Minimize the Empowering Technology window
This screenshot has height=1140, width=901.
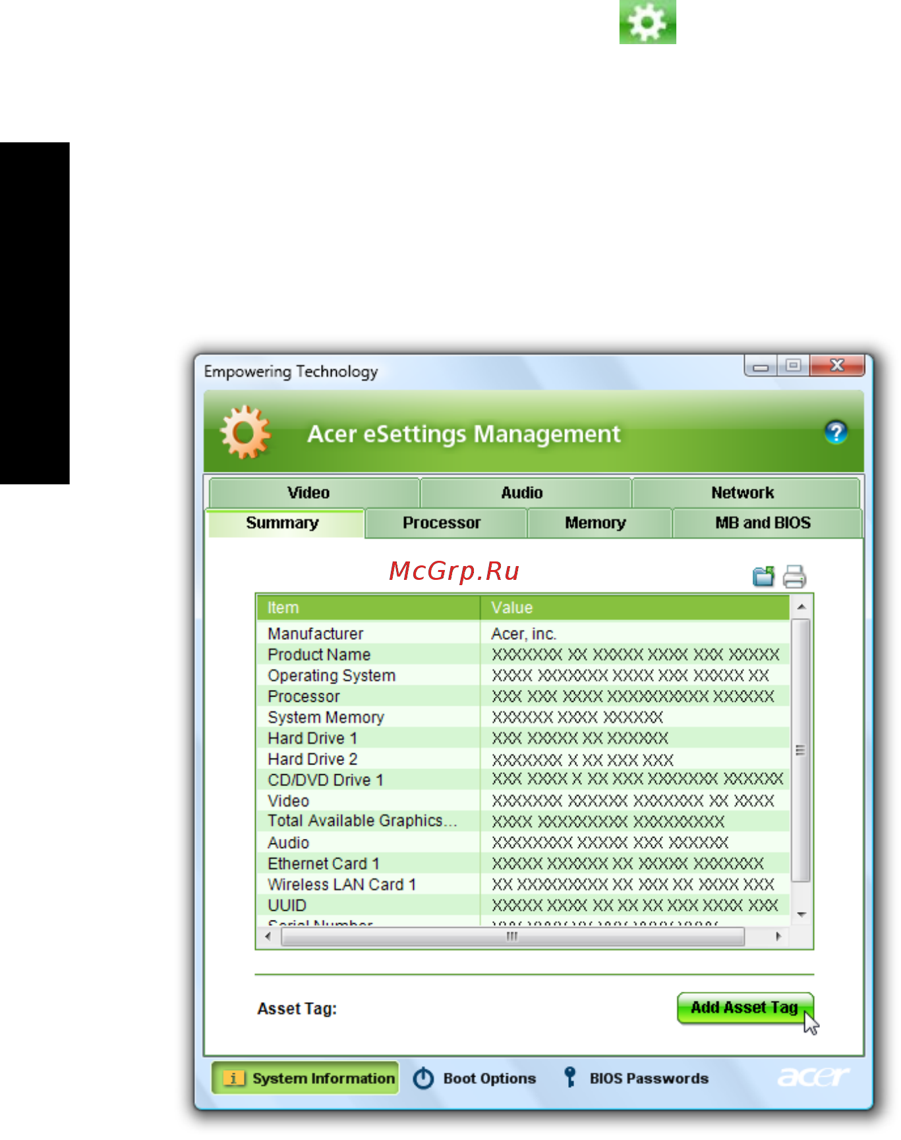pos(761,366)
